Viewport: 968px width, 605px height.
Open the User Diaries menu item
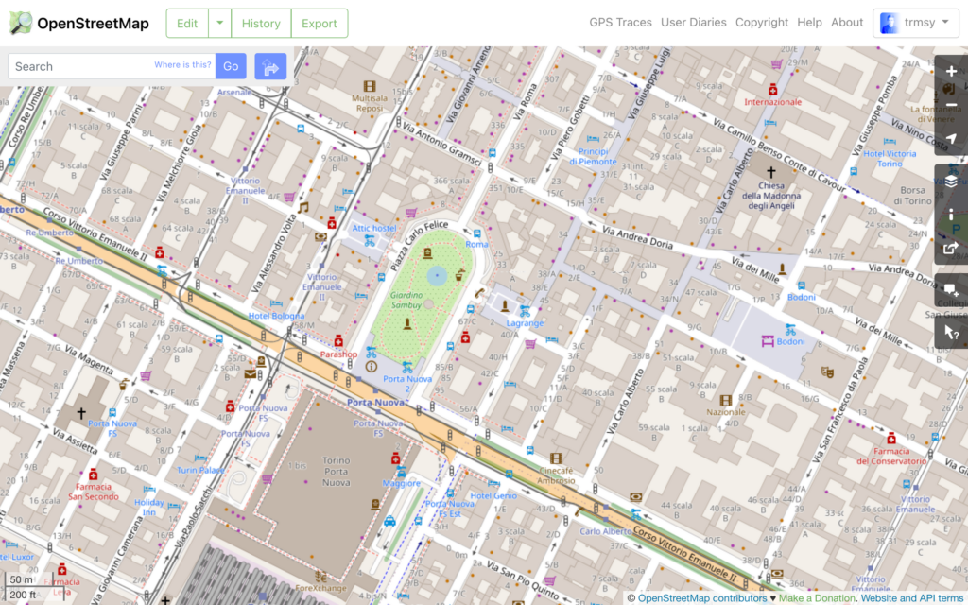click(694, 22)
